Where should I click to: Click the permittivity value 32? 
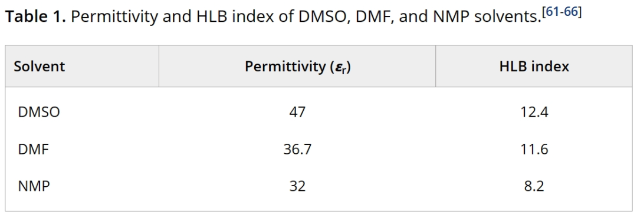pyautogui.click(x=297, y=186)
